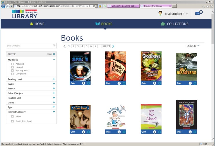Image resolution: width=215 pixels, height=146 pixels.
Task: Open the info icon under Are We Alone
Action: point(155,132)
